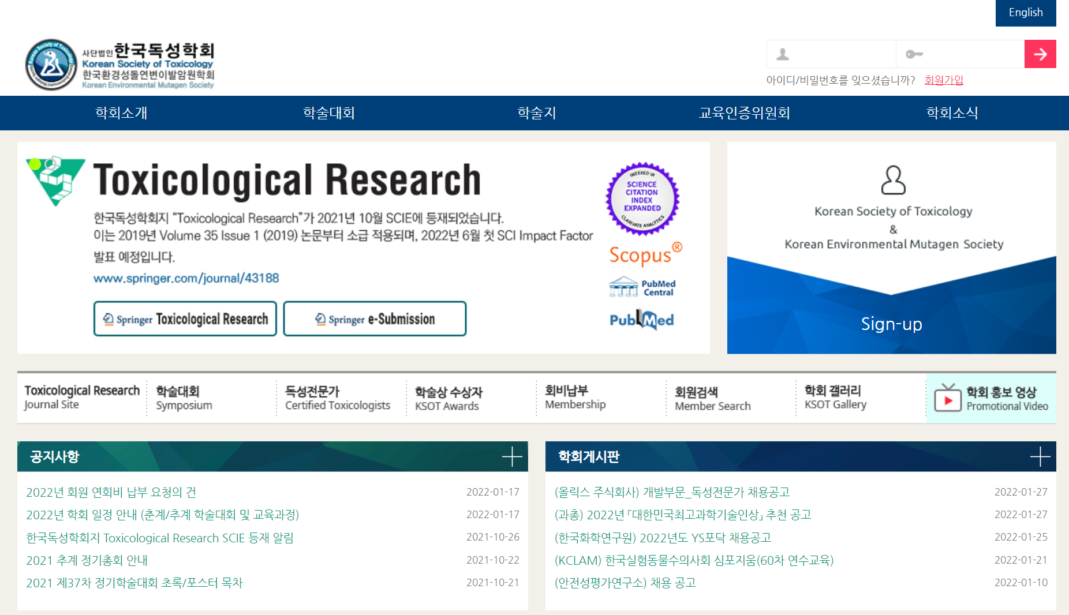Click the red login arrow button
Screen dimensions: 1069x615
(1040, 54)
